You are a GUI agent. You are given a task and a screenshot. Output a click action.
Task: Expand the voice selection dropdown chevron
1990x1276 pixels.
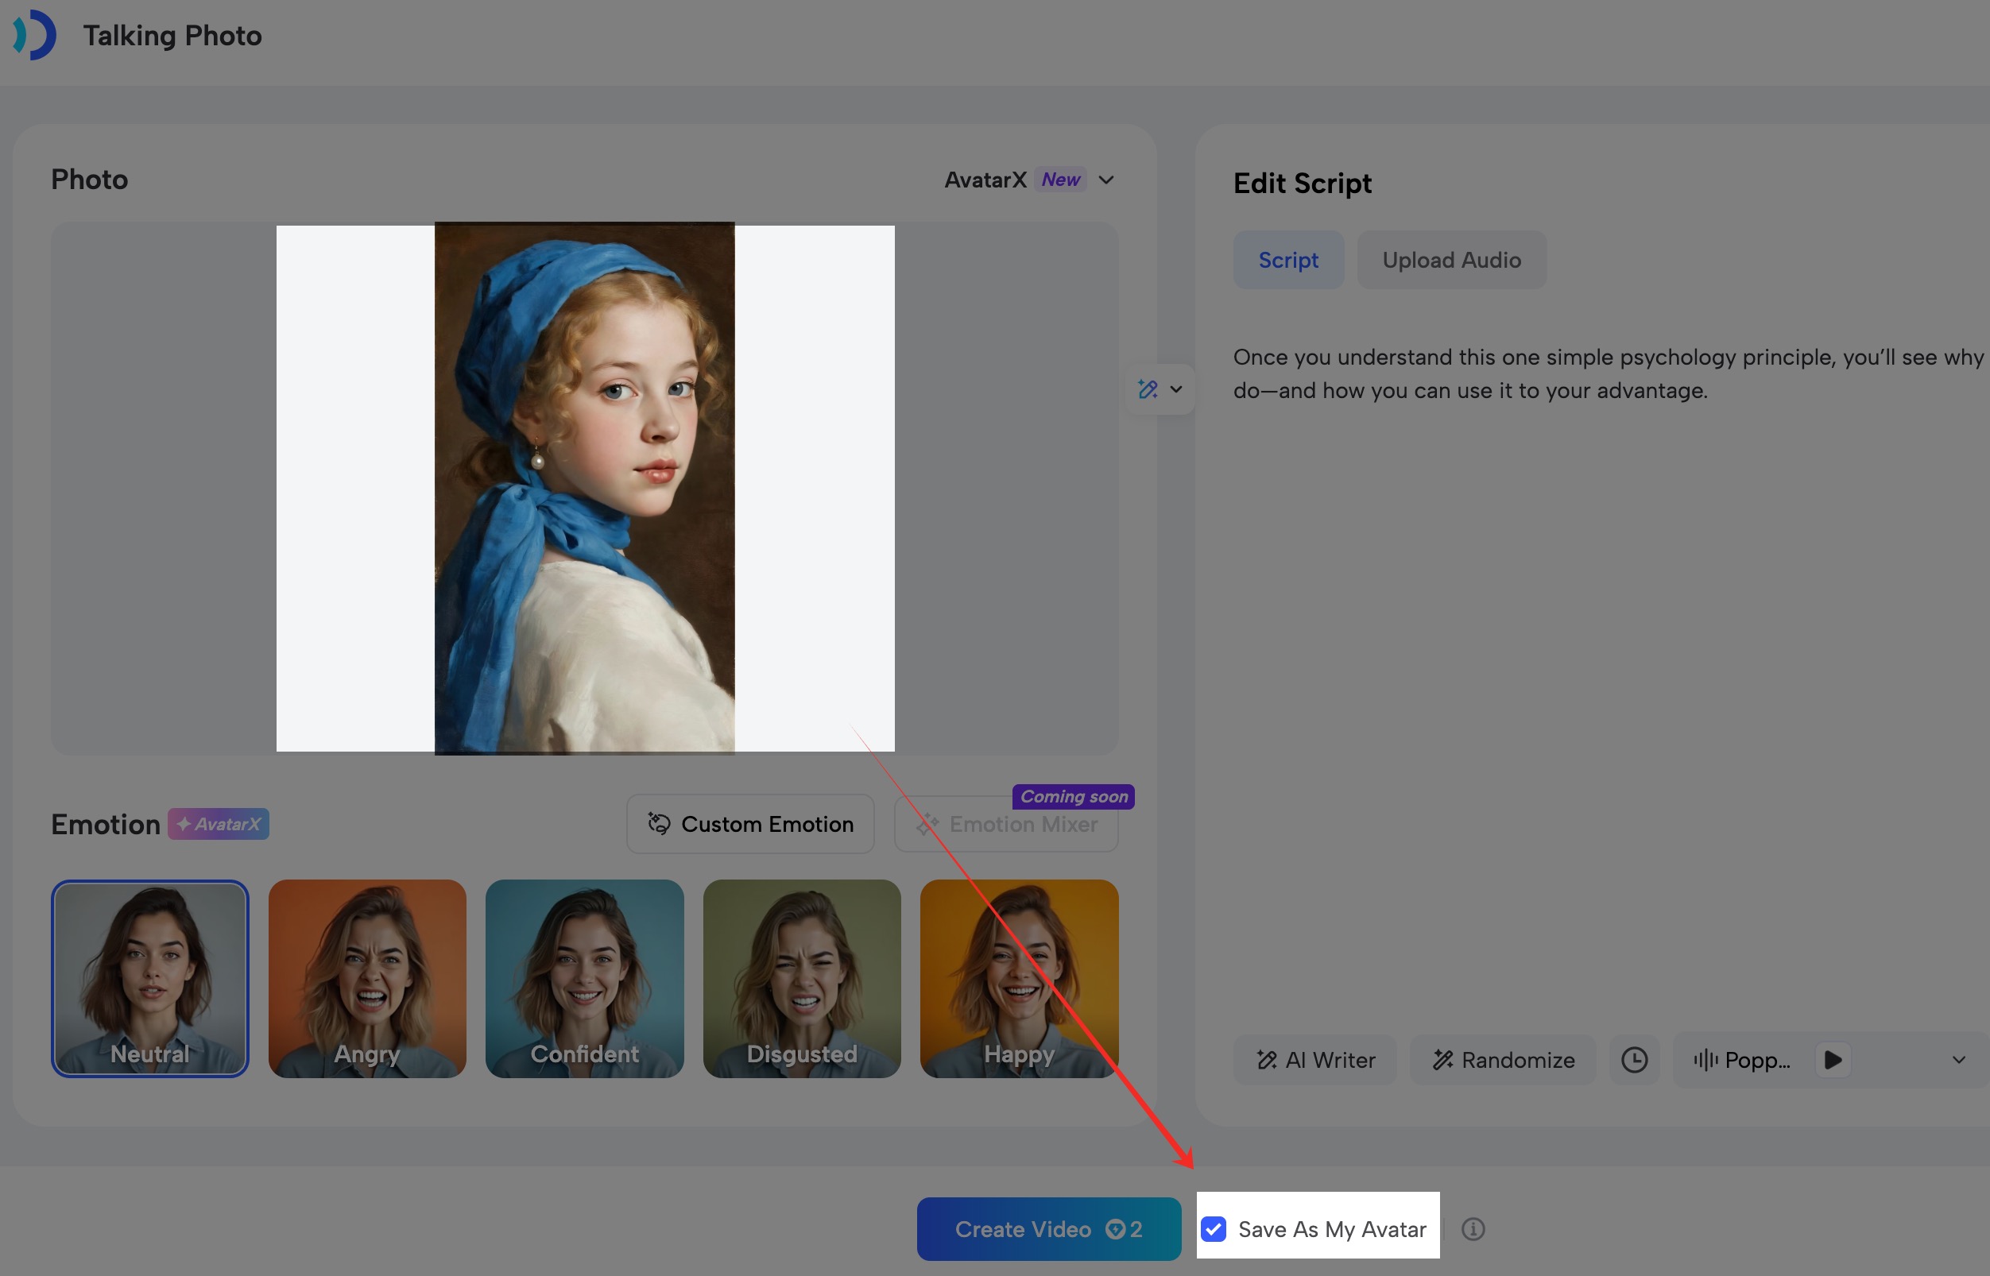tap(1958, 1060)
